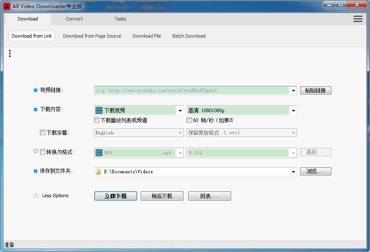Click the hollow circle beside 转换为格式

coord(36,151)
